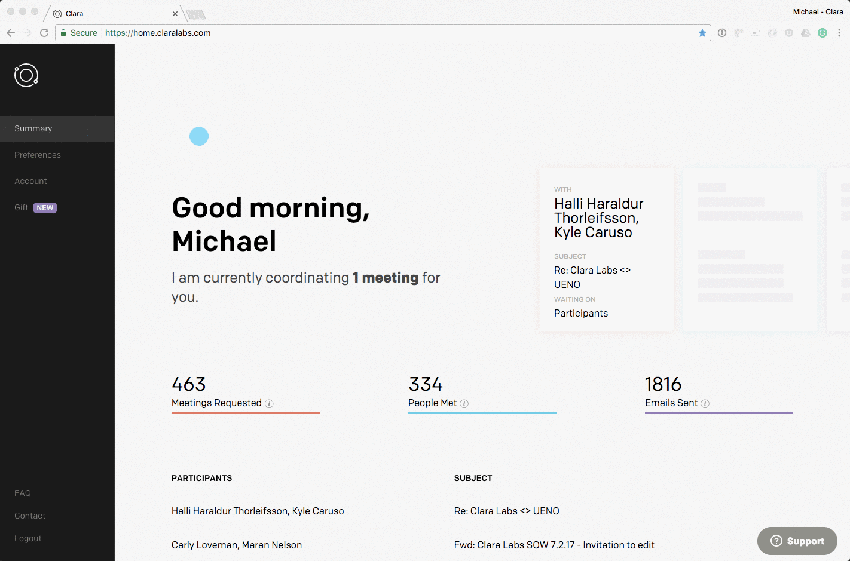Viewport: 850px width, 561px height.
Task: Click the info icon next to People Met
Action: (x=464, y=404)
